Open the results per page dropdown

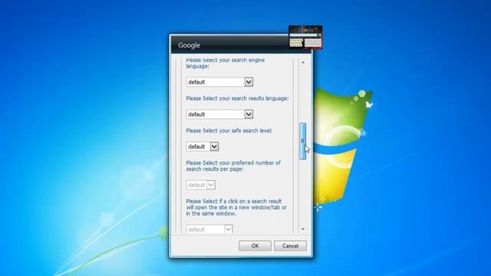pos(201,185)
